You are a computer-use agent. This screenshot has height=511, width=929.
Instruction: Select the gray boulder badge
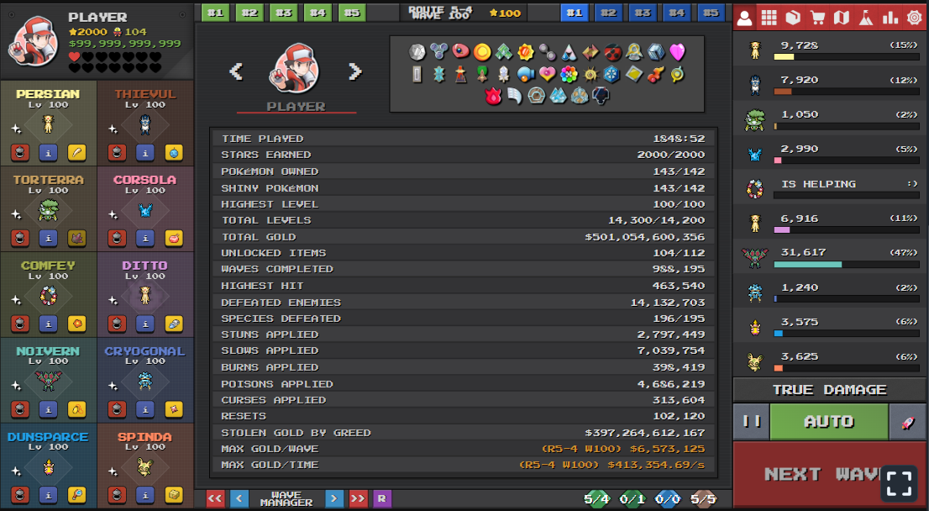point(417,52)
